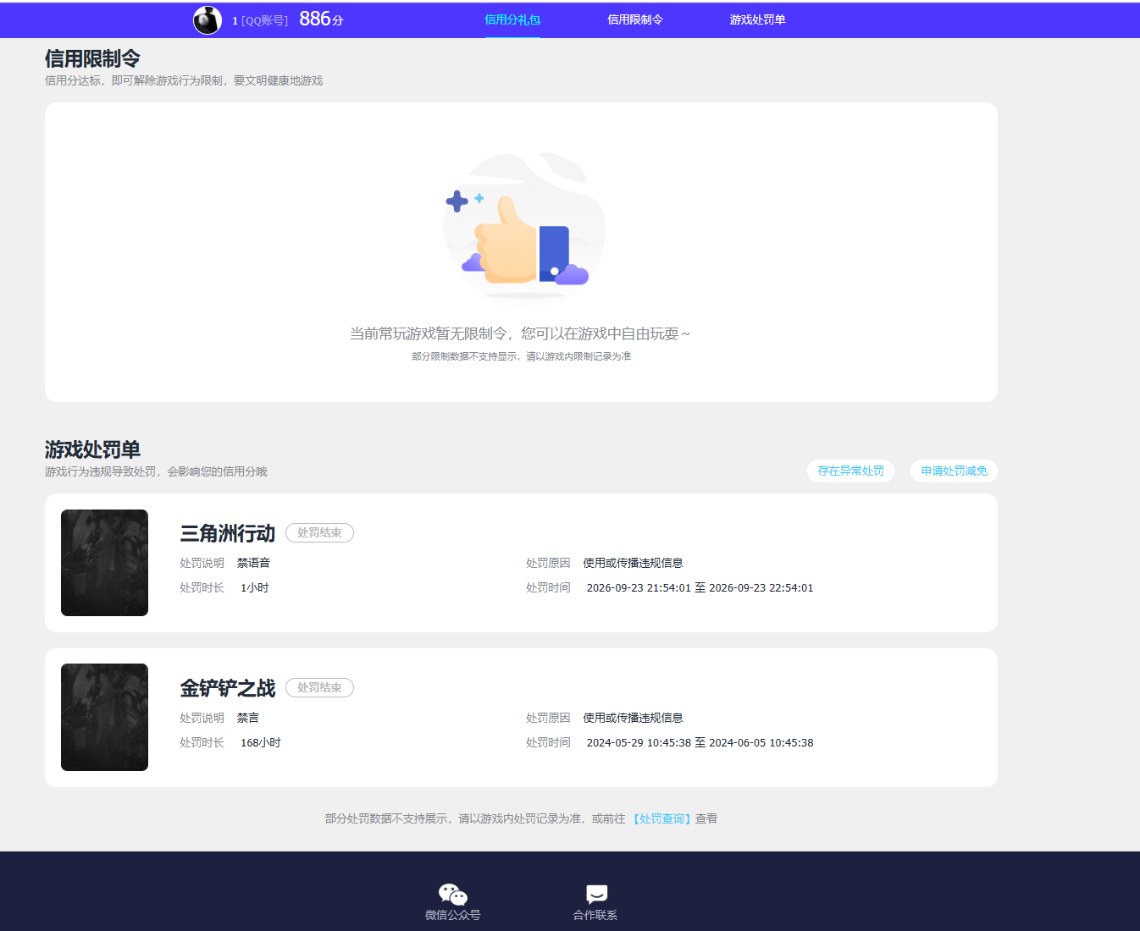Select the 三角洲行动 game title
The width and height of the screenshot is (1140, 931).
pyautogui.click(x=228, y=533)
